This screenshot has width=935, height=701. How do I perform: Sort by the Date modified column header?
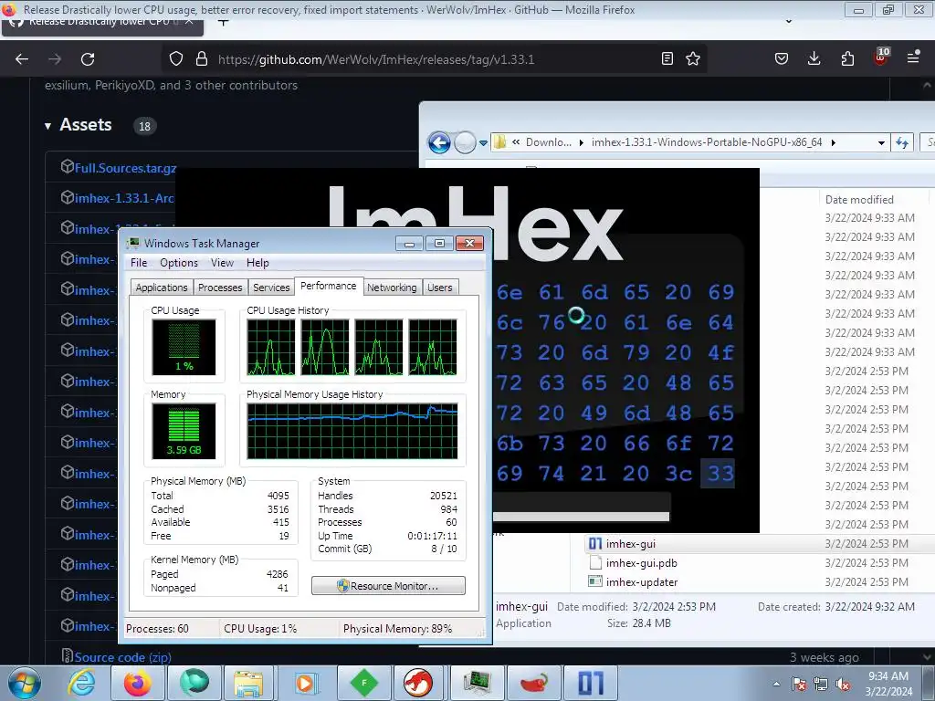pos(858,200)
